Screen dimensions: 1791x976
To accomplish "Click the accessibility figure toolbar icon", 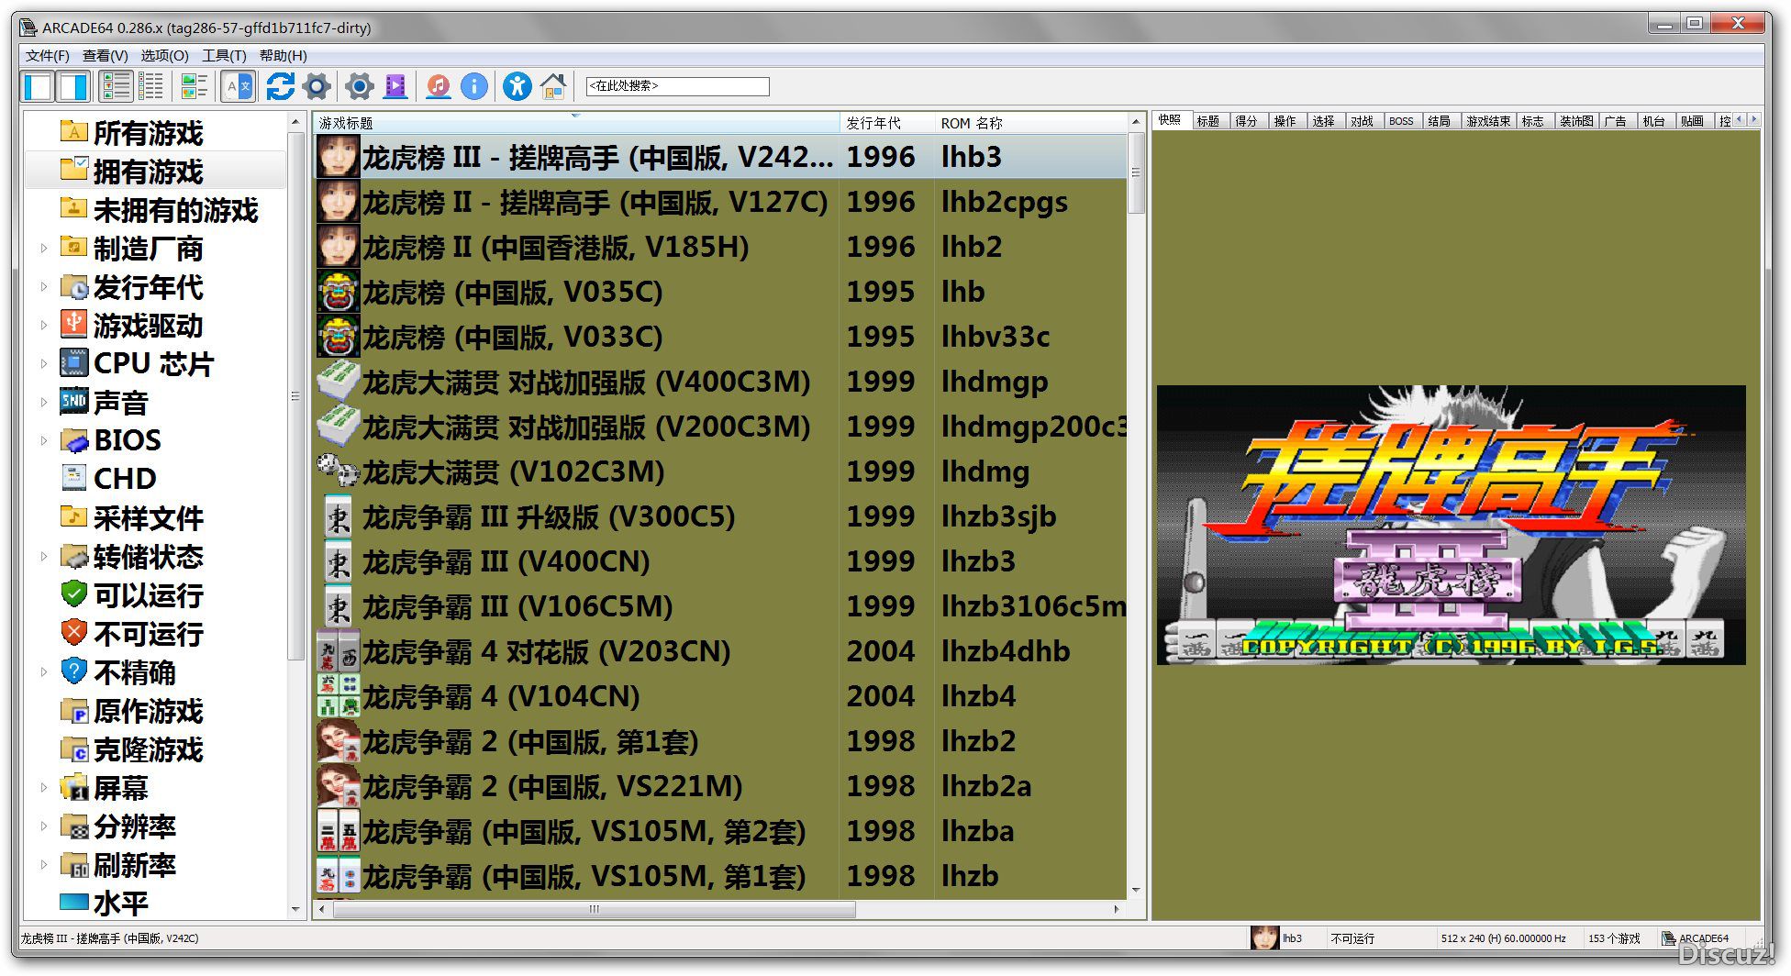I will [517, 86].
